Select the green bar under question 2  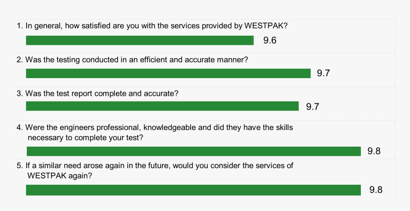(168, 73)
